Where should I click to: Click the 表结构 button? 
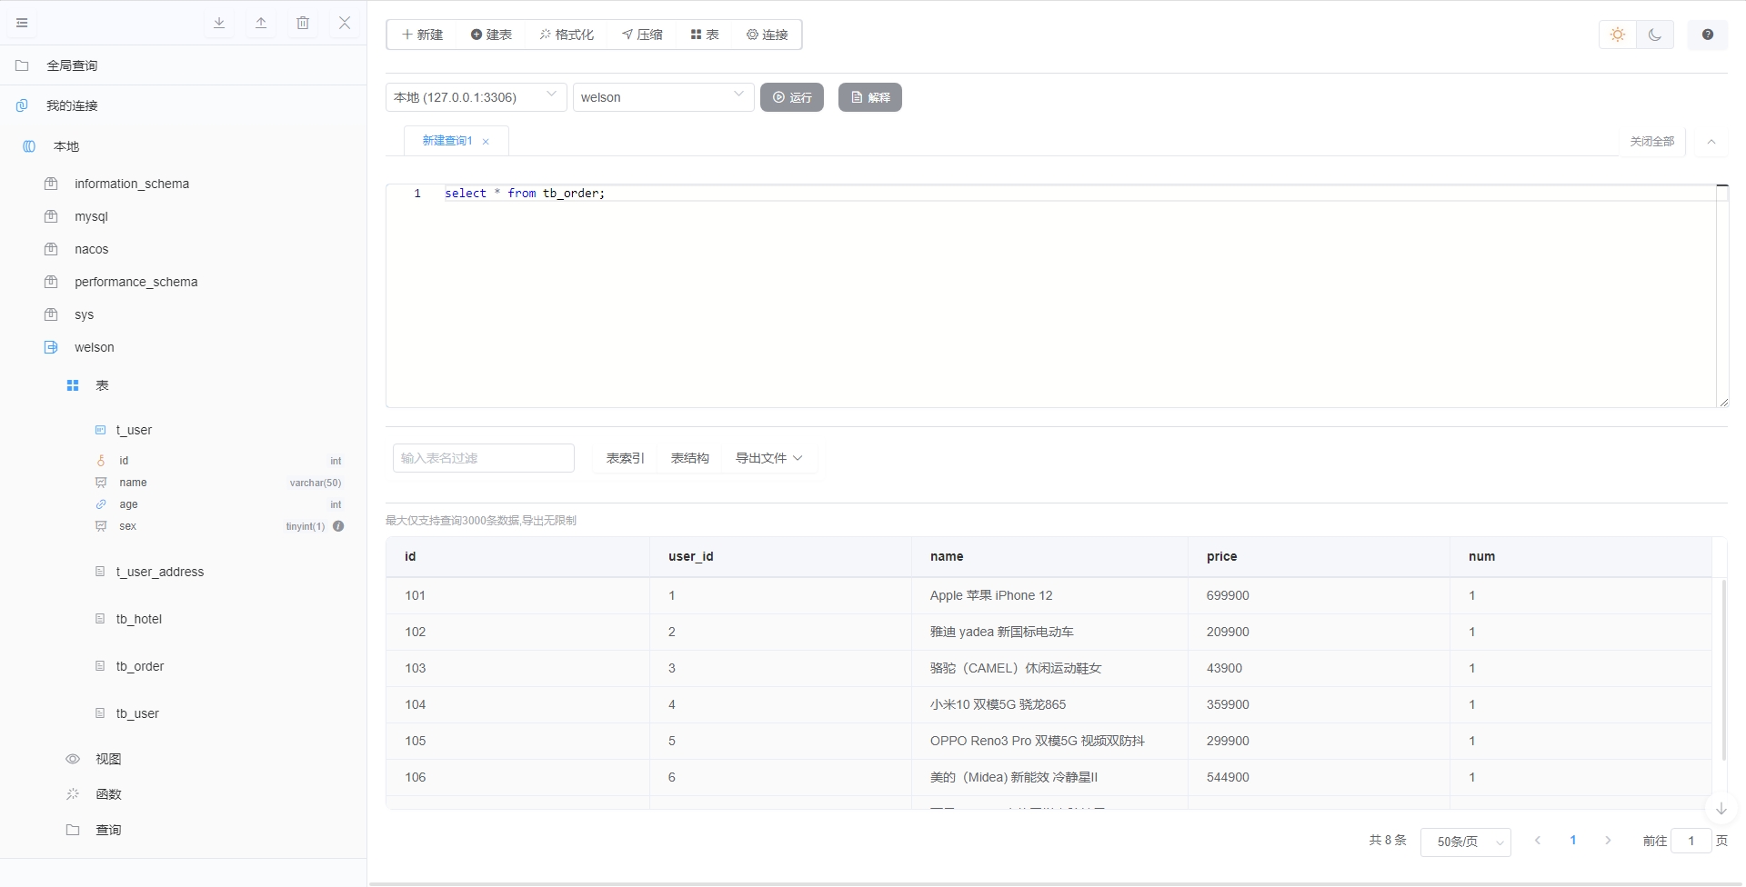point(690,458)
